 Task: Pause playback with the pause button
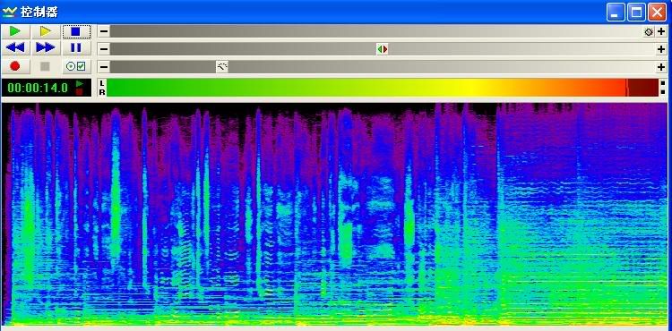point(76,48)
